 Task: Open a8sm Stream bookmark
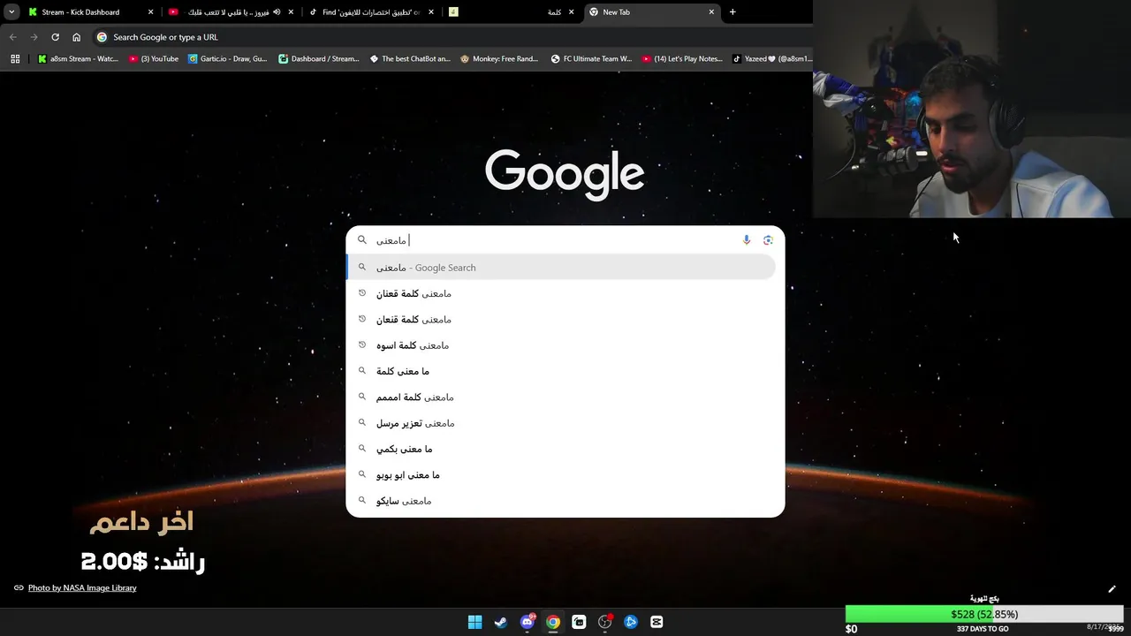tap(78, 59)
